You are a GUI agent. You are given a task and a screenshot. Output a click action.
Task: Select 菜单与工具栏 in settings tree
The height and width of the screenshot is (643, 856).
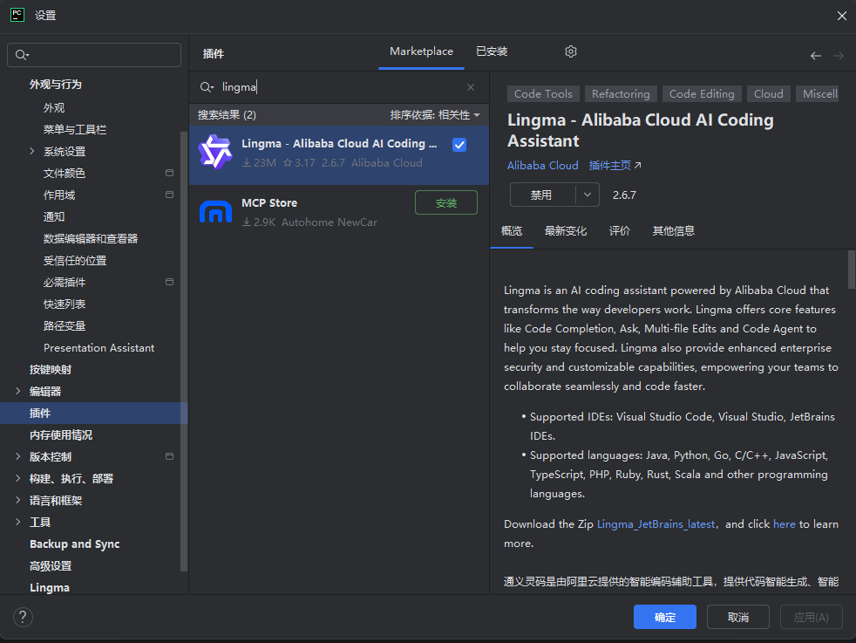(x=75, y=129)
